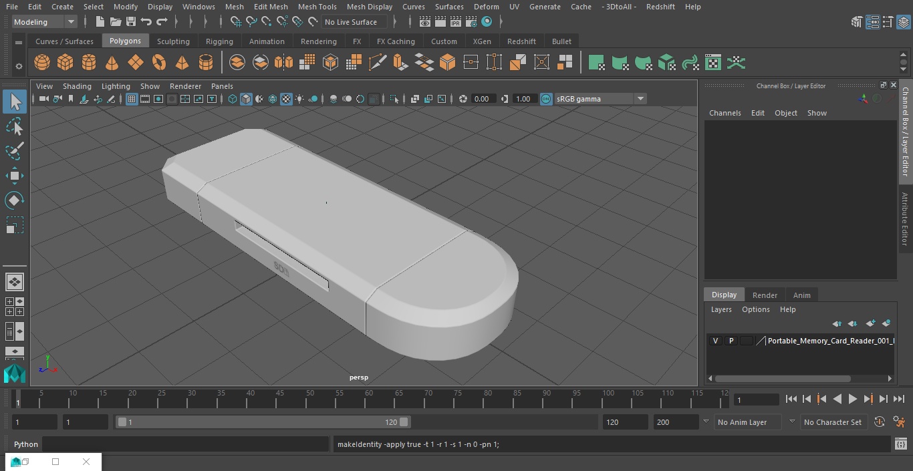This screenshot has height=471, width=913.
Task: Click the Multi-Cut knife shelf icon
Action: [378, 63]
